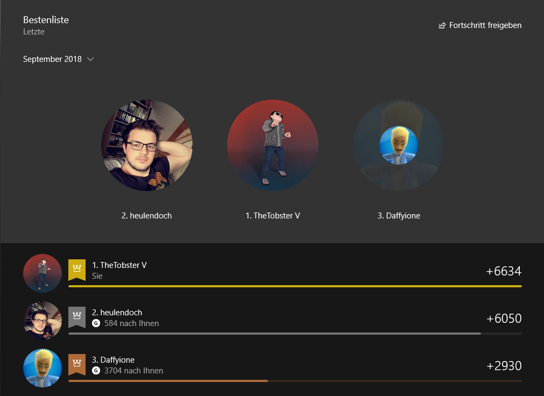Click the gold progress bar under TheTobster V
This screenshot has width=544, height=396.
click(295, 286)
